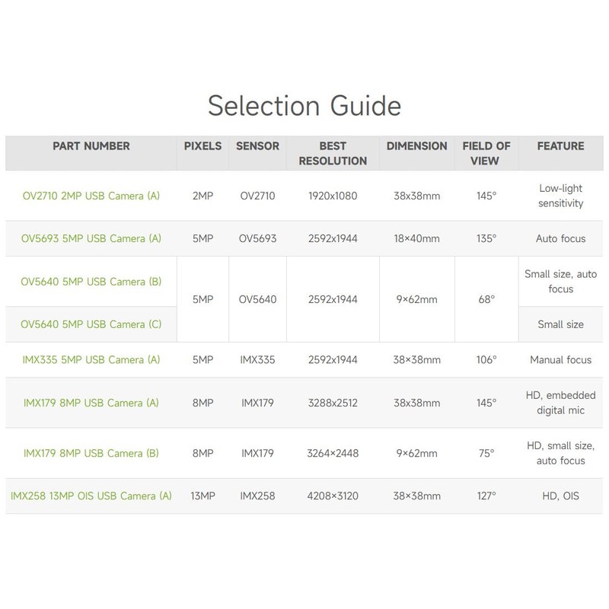Open IMX335 5MP USB Camera (A) link
Viewport: 609px width, 609px height.
tap(91, 359)
